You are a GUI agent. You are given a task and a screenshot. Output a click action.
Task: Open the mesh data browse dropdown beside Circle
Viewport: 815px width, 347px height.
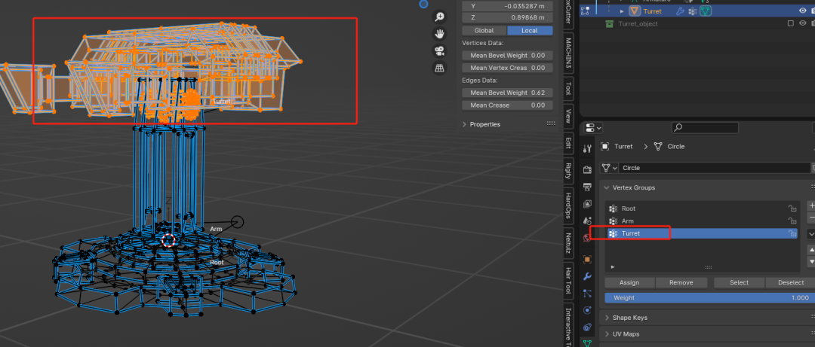tap(609, 168)
